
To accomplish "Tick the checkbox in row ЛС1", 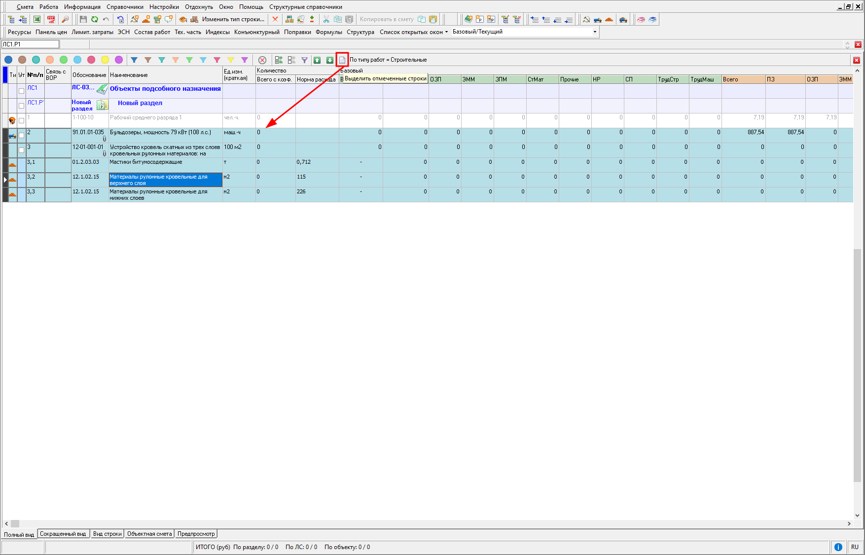I will (21, 91).
